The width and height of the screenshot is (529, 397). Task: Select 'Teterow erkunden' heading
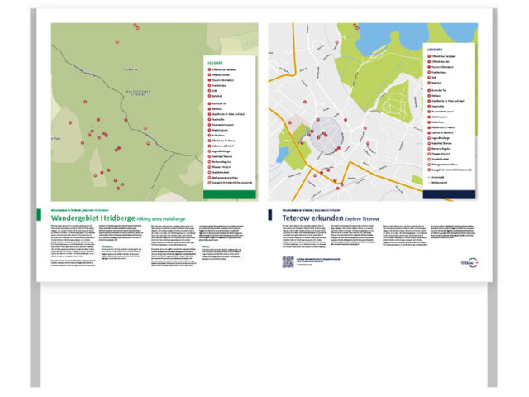pos(306,217)
